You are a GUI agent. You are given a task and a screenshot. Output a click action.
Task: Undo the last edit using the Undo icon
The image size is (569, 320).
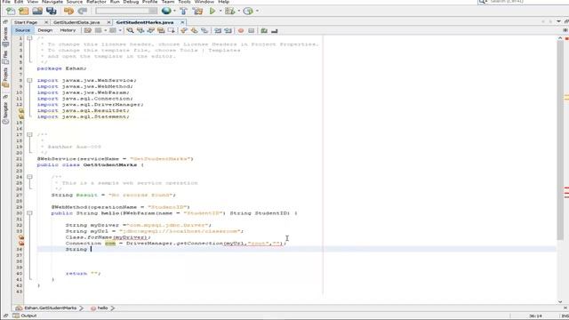pyautogui.click(x=68, y=12)
